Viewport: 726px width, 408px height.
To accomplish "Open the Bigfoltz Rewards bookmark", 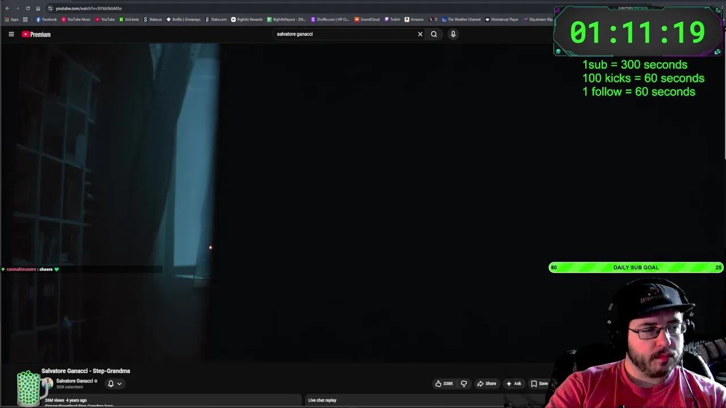I will tap(247, 19).
